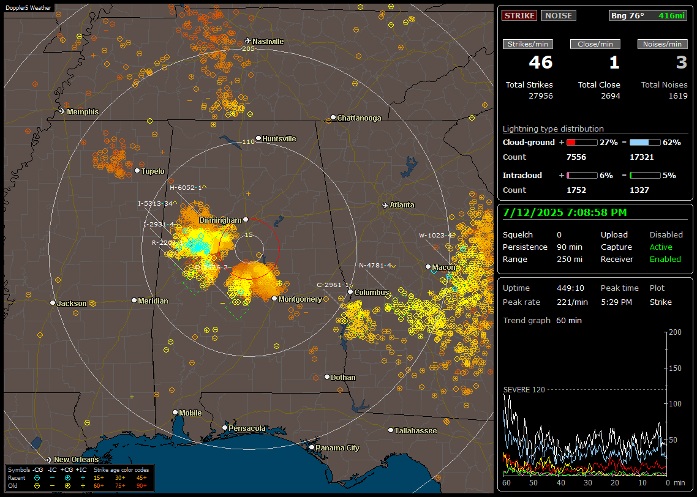
Task: Click the Intracloud positive count 1752
Action: pos(576,190)
